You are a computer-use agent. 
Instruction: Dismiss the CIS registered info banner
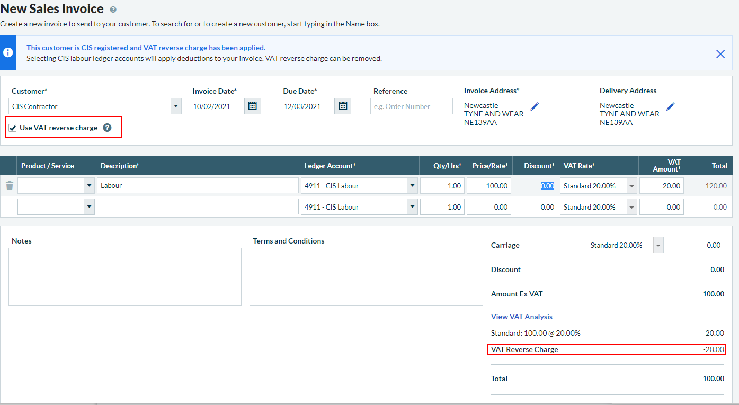pyautogui.click(x=720, y=53)
